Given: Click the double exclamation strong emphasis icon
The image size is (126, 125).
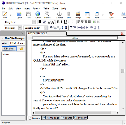Looking at the screenshot, I should click(x=66, y=28).
